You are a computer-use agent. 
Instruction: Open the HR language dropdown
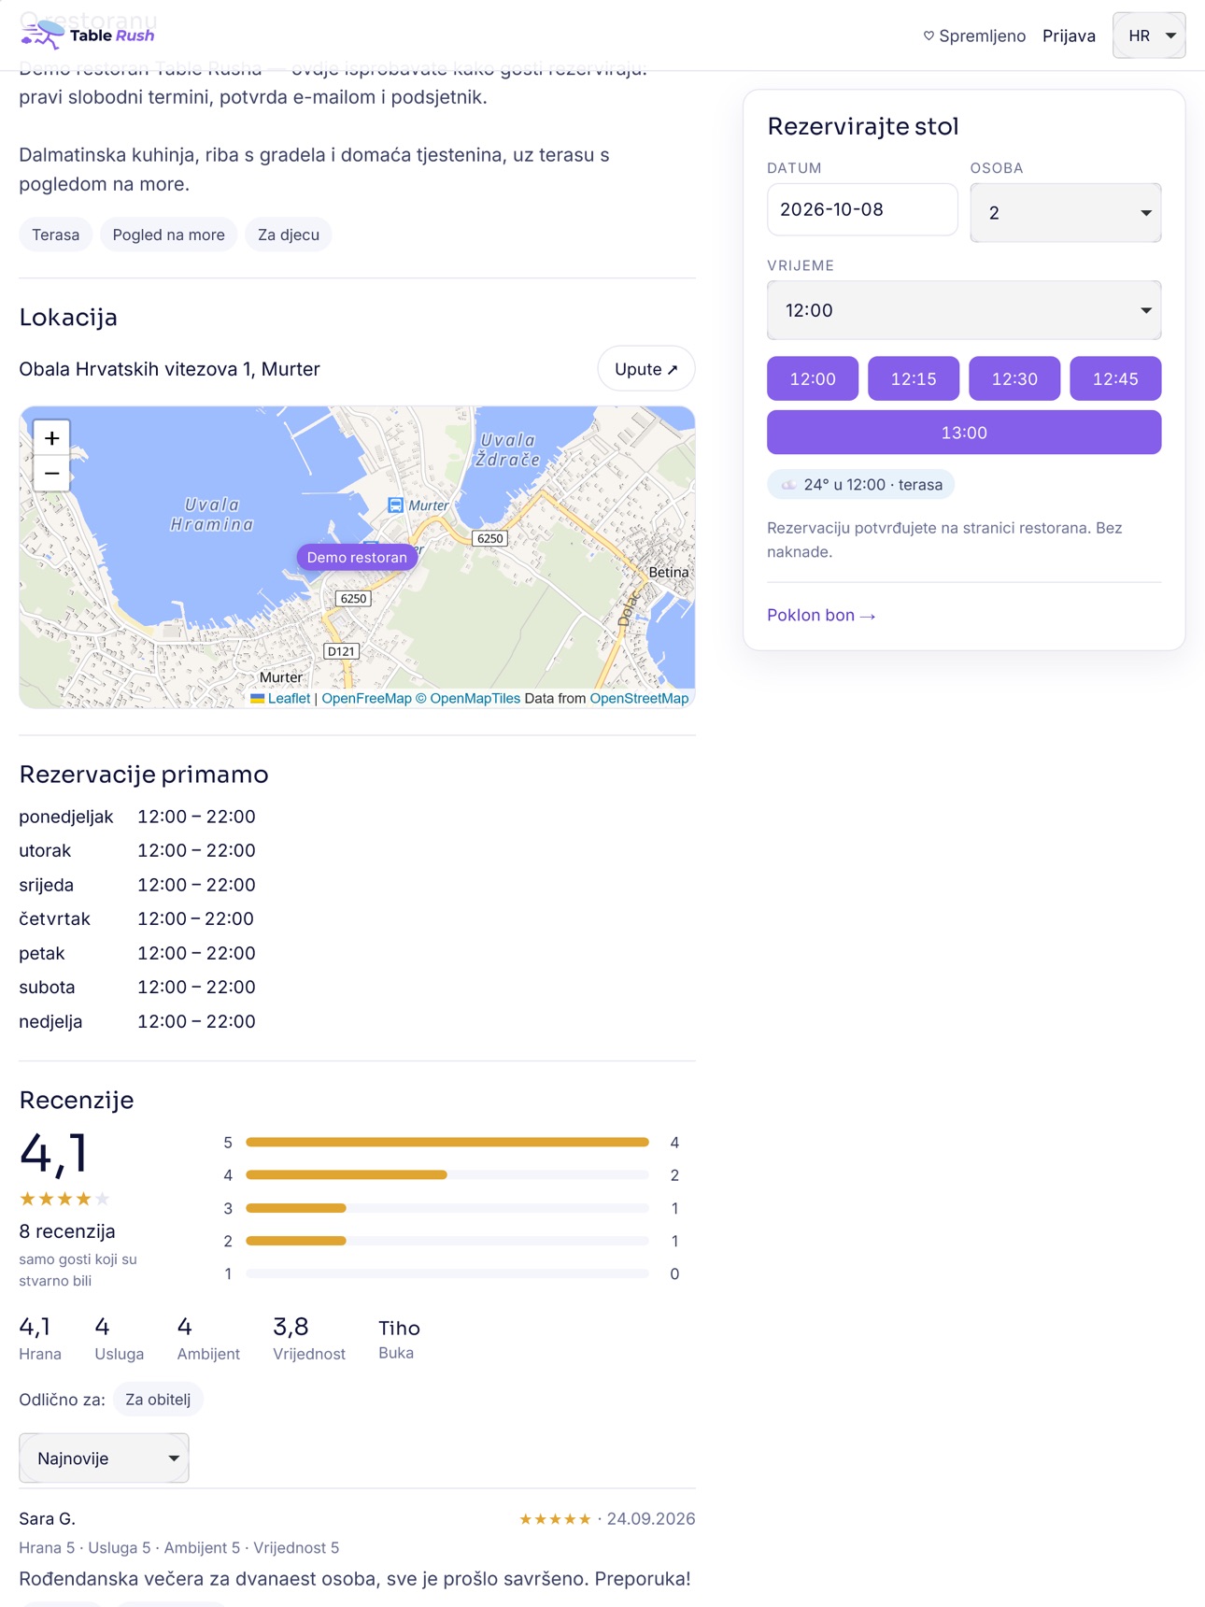pyautogui.click(x=1149, y=36)
